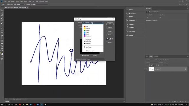This screenshot has height=106, width=189.
Task: Open the Properties panel flyout menu
Action: point(188,9)
